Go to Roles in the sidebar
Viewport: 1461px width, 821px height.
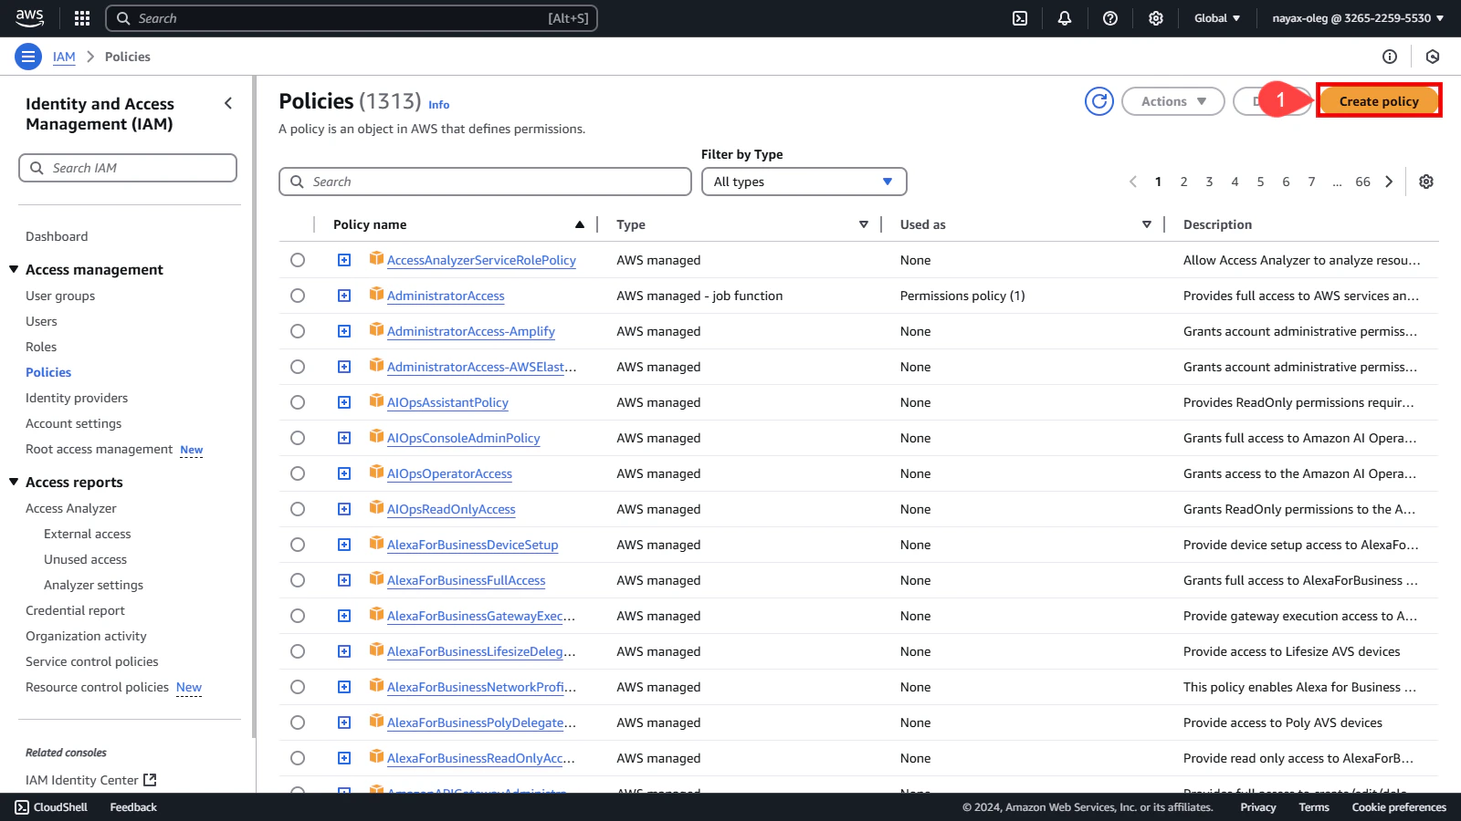click(x=41, y=347)
